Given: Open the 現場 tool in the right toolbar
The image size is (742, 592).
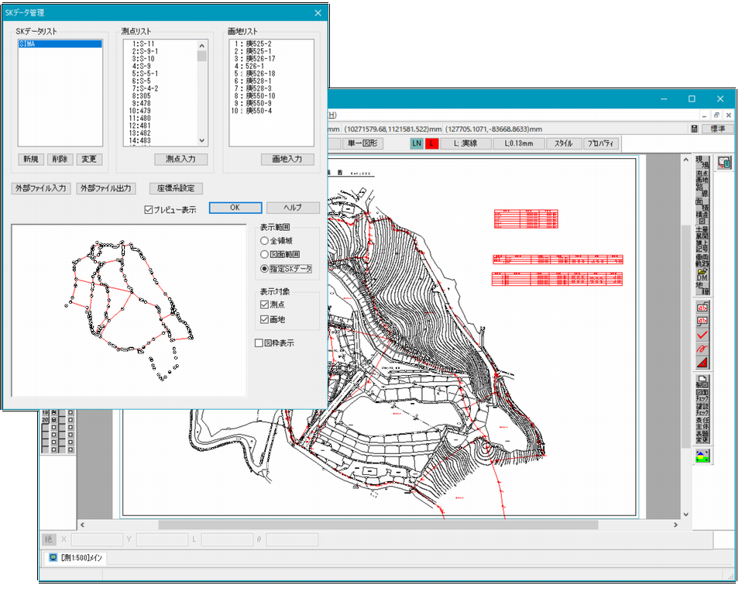Looking at the screenshot, I should point(702,162).
